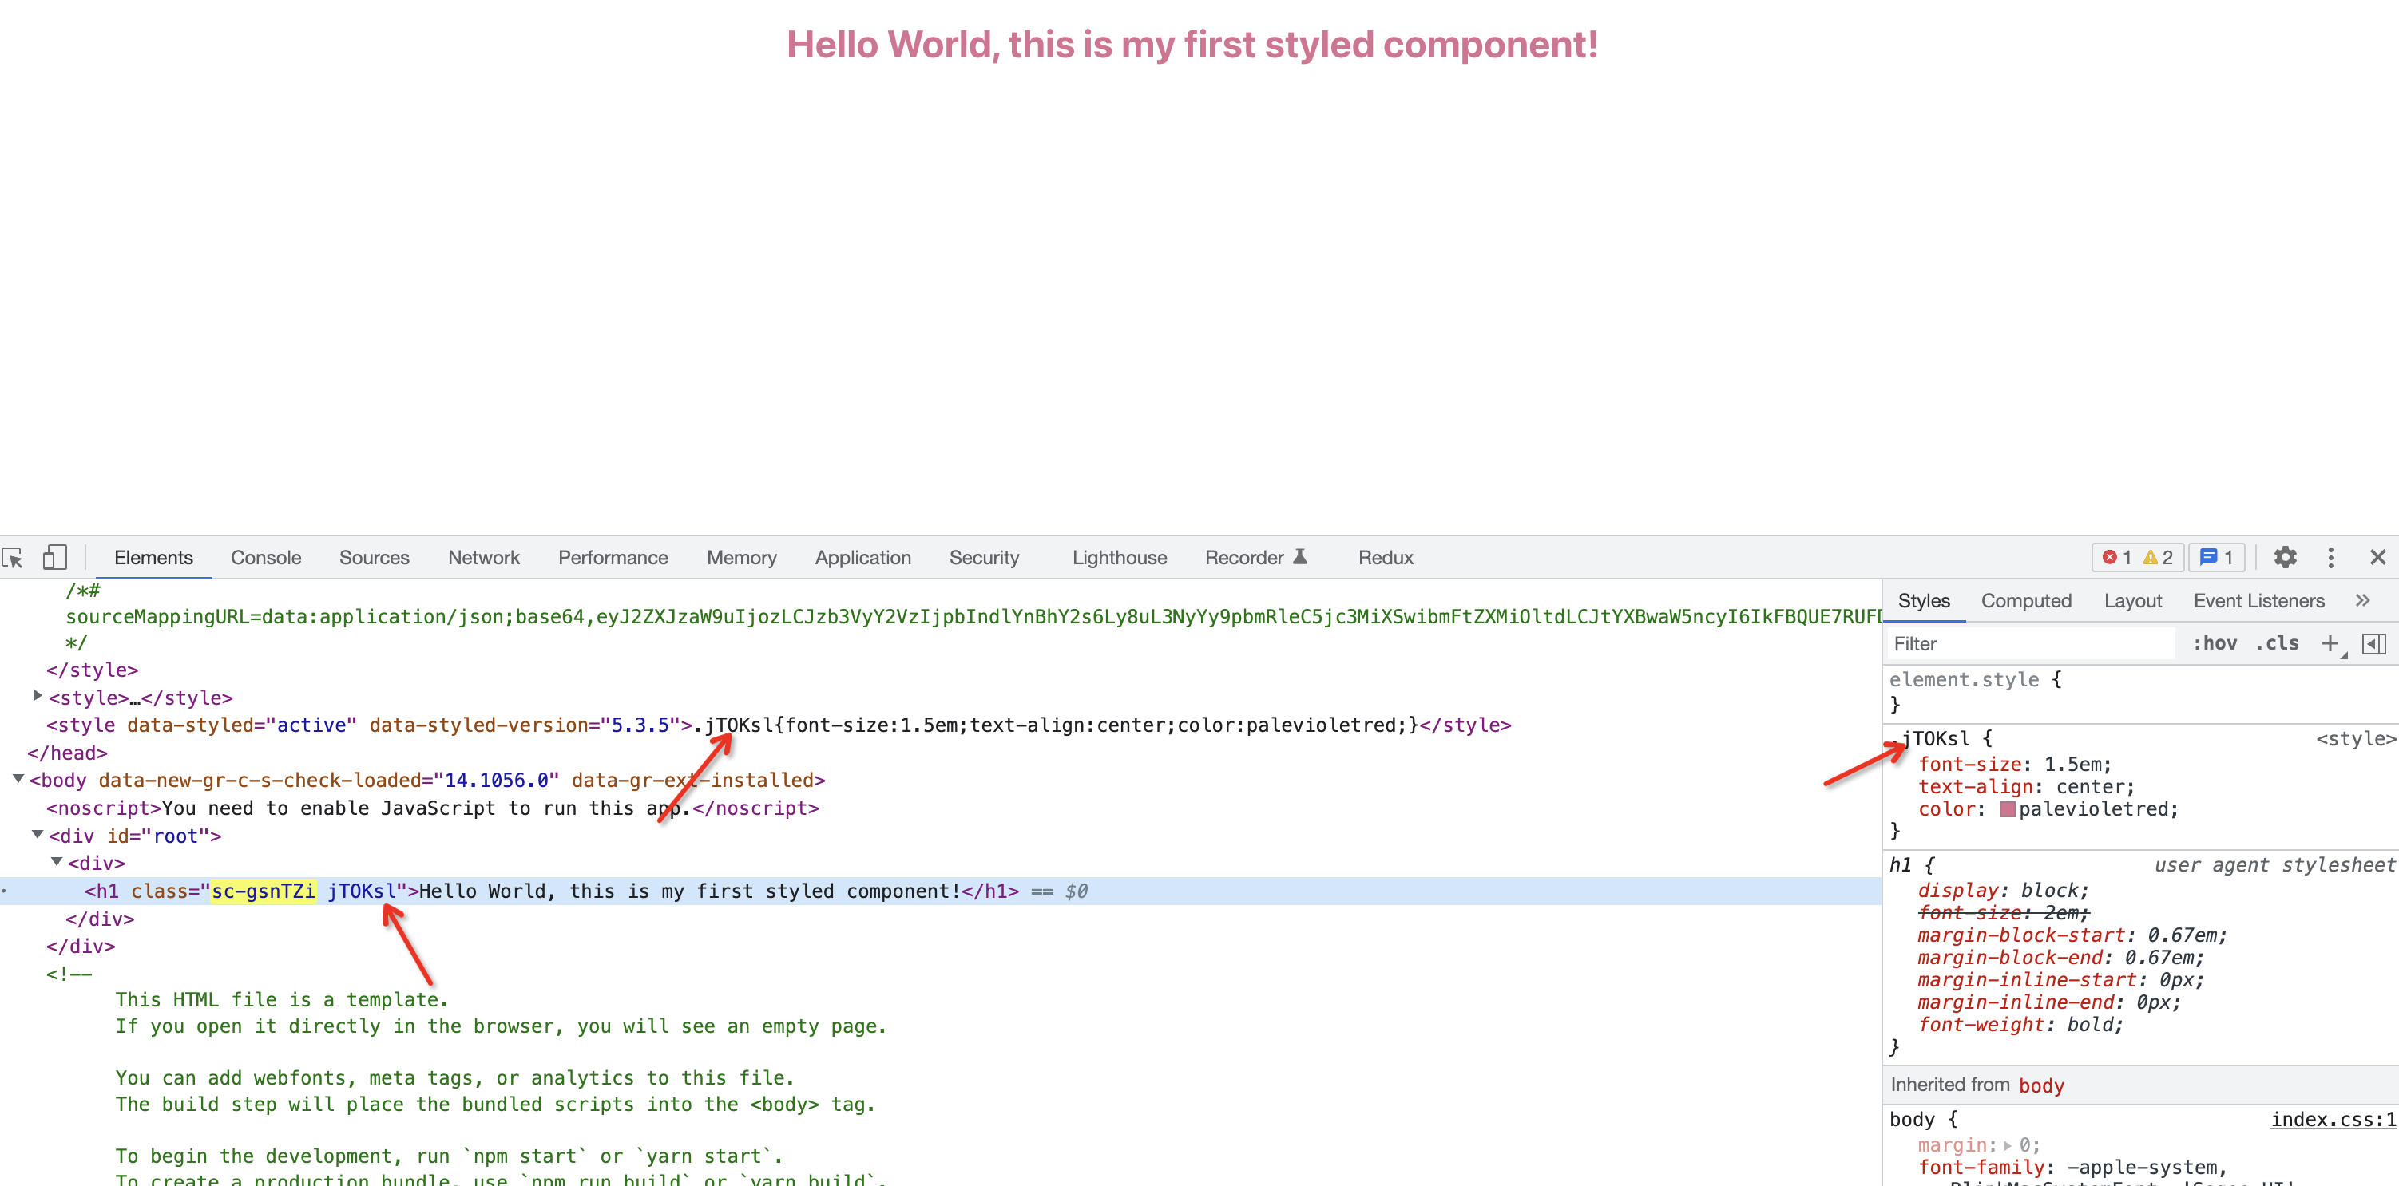This screenshot has height=1186, width=2399.
Task: Collapse the body element node
Action: [x=18, y=779]
